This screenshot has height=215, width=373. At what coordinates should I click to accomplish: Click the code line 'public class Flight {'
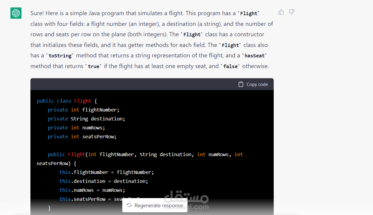pyautogui.click(x=67, y=101)
